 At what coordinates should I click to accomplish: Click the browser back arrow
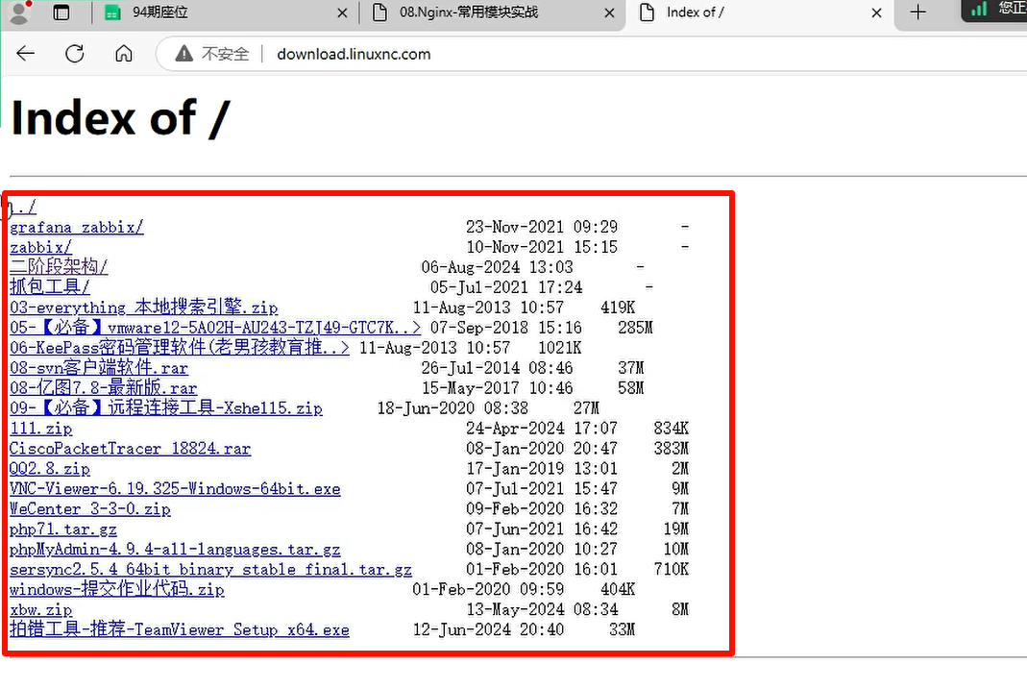click(x=26, y=54)
